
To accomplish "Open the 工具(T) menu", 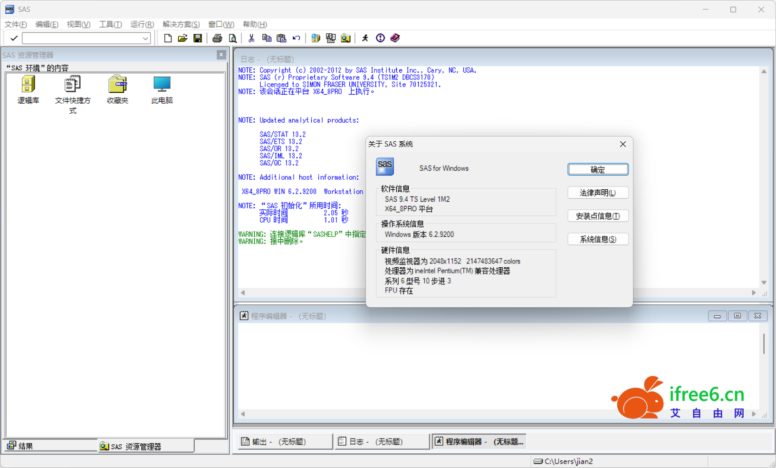I will click(110, 24).
